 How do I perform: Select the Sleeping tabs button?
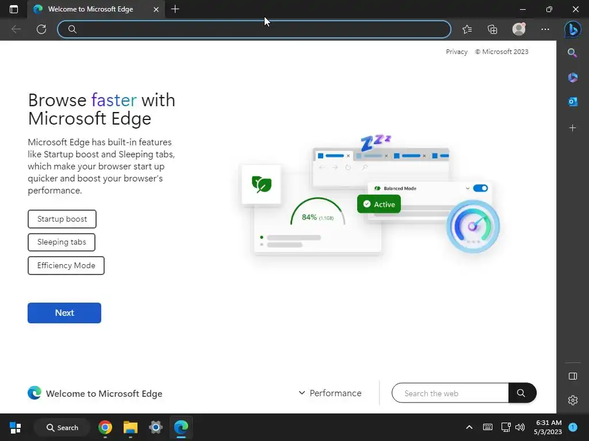62,242
